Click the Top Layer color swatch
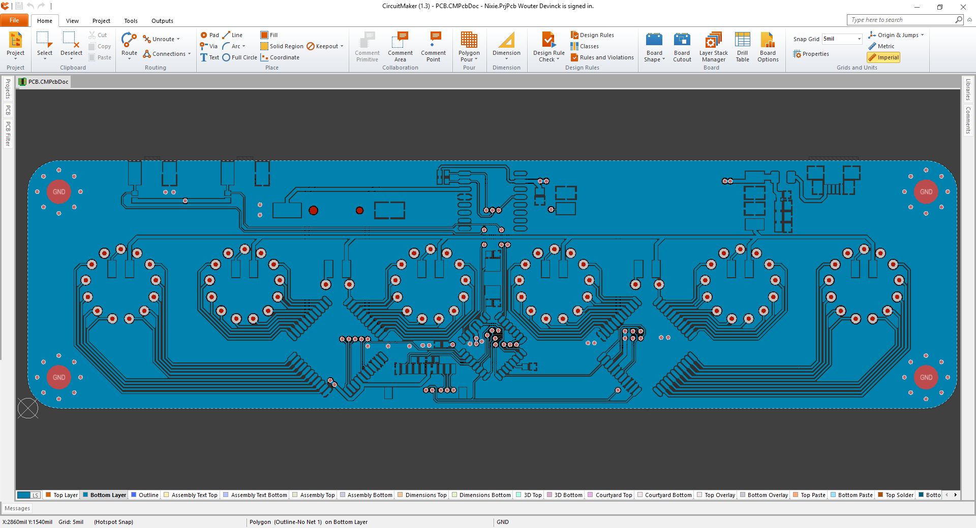 tap(47, 495)
